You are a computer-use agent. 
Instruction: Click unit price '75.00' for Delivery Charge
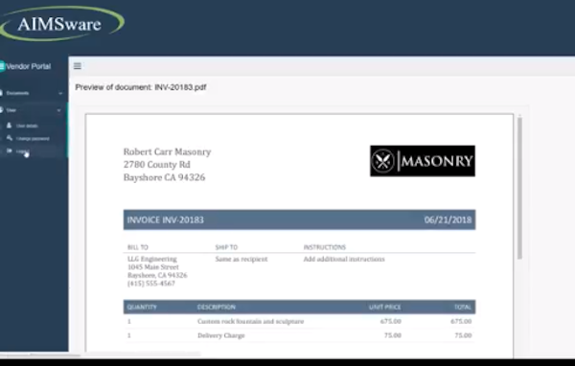pyautogui.click(x=393, y=335)
